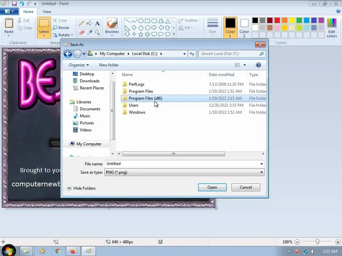Click the zoom slider handle in status bar
The height and width of the screenshot is (256, 342).
point(318,242)
